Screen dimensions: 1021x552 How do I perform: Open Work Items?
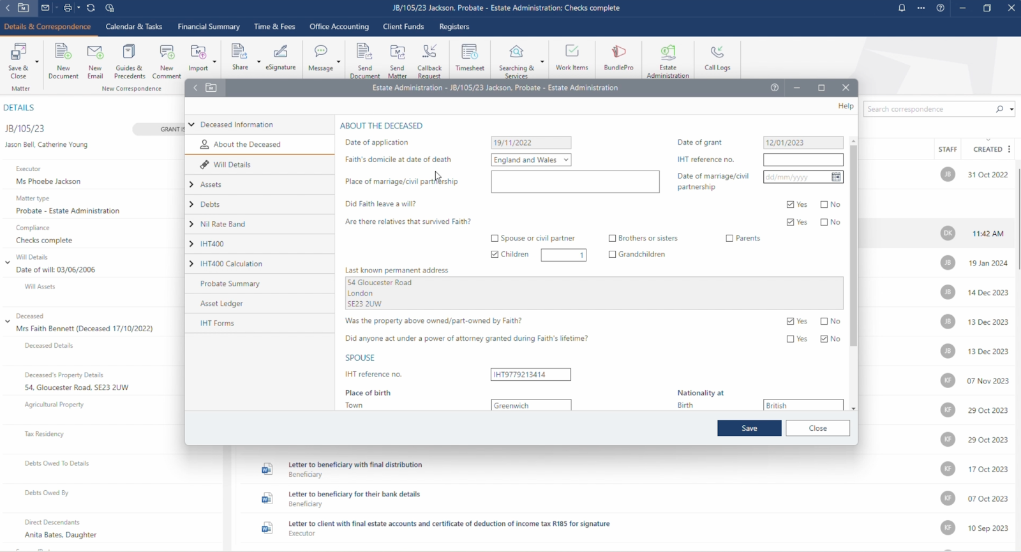[x=572, y=57]
